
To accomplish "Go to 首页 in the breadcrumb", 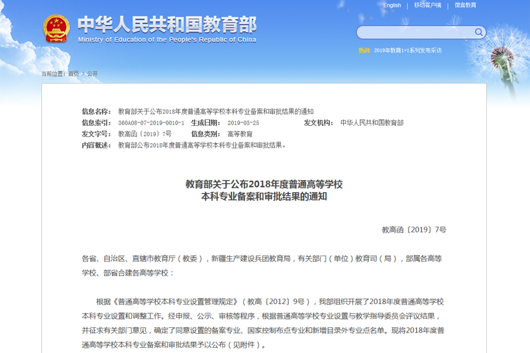I will 73,74.
